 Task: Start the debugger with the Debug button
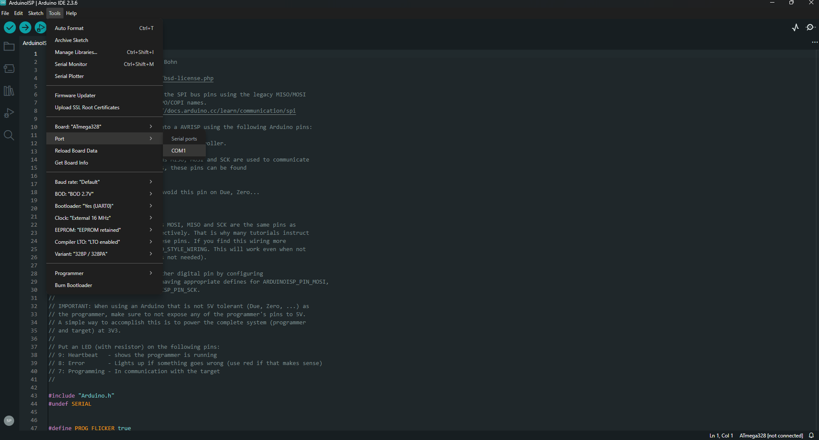pyautogui.click(x=41, y=27)
